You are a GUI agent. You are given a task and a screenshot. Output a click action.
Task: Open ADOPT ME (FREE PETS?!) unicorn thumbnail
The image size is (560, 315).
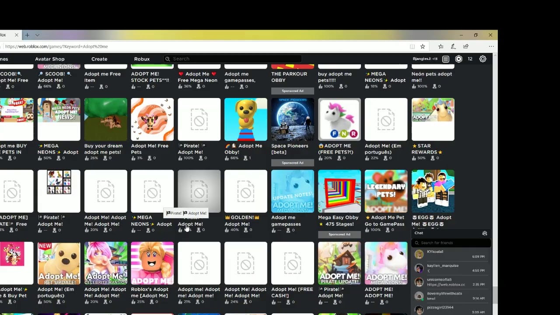point(339,119)
